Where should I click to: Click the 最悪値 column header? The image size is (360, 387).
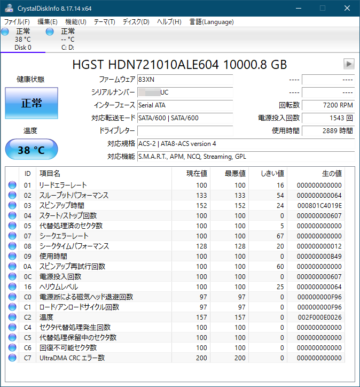click(229, 174)
